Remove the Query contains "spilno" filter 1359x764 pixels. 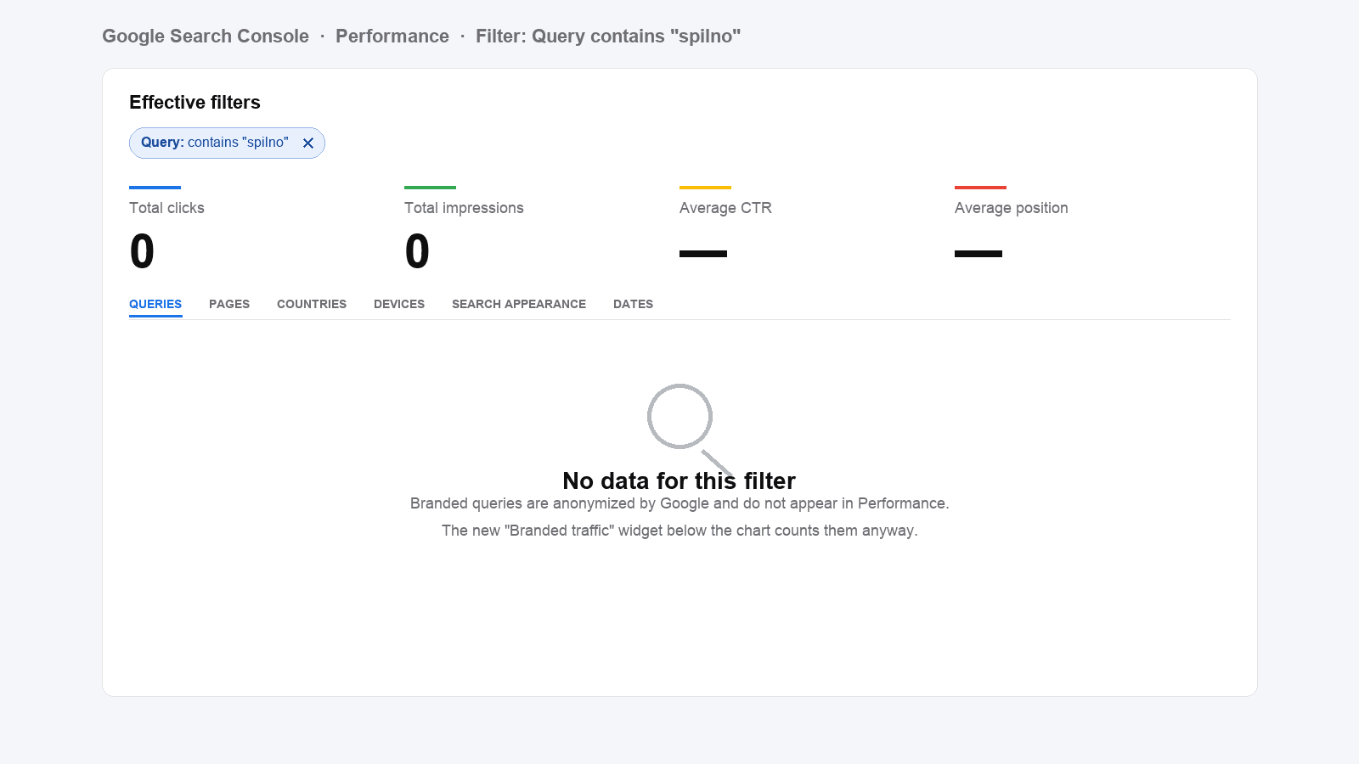308,143
